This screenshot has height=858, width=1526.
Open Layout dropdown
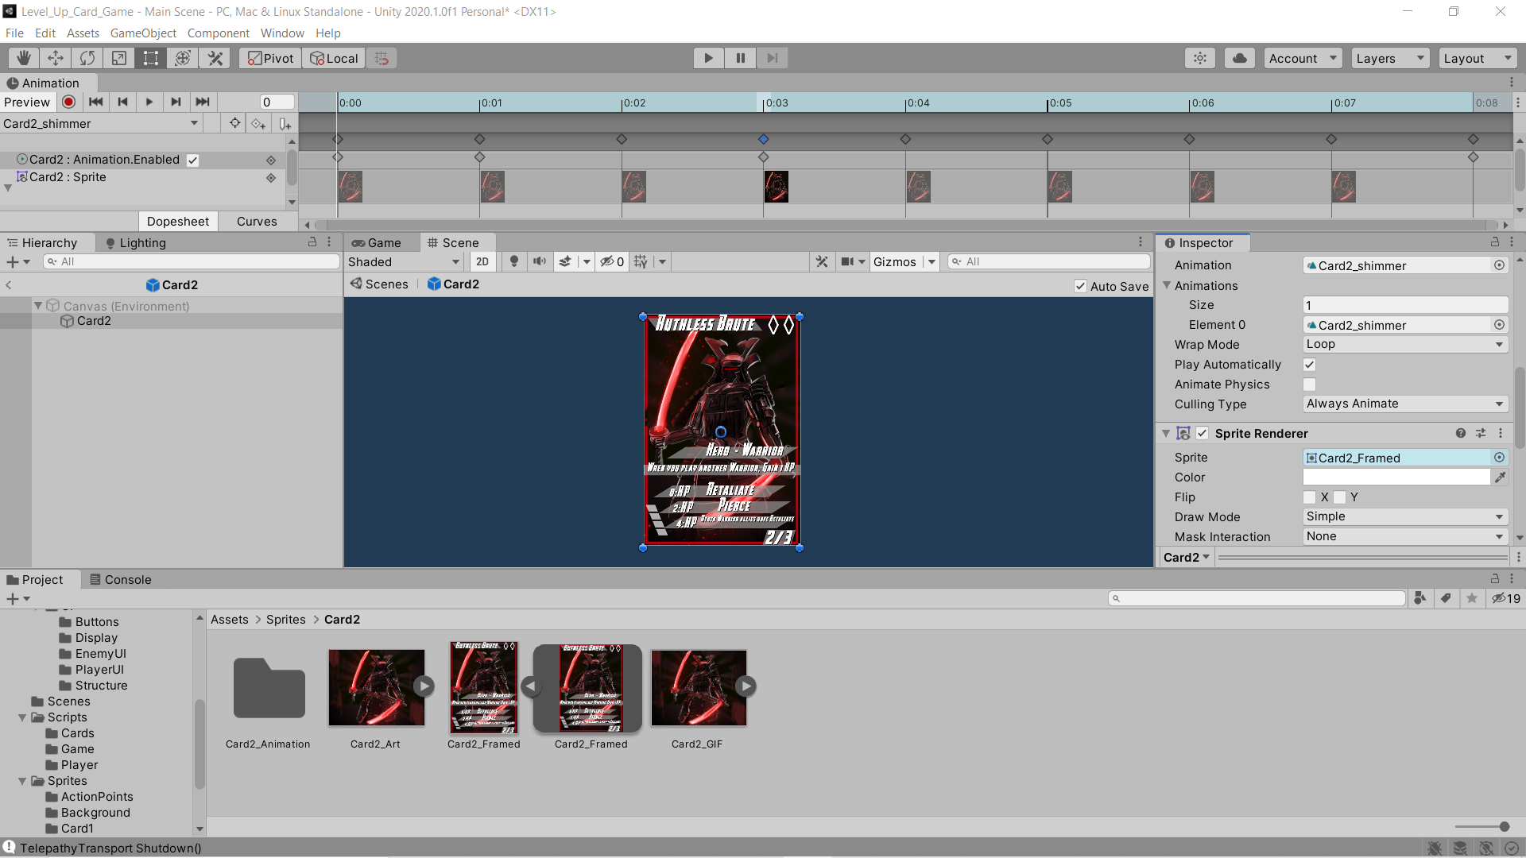pyautogui.click(x=1478, y=58)
